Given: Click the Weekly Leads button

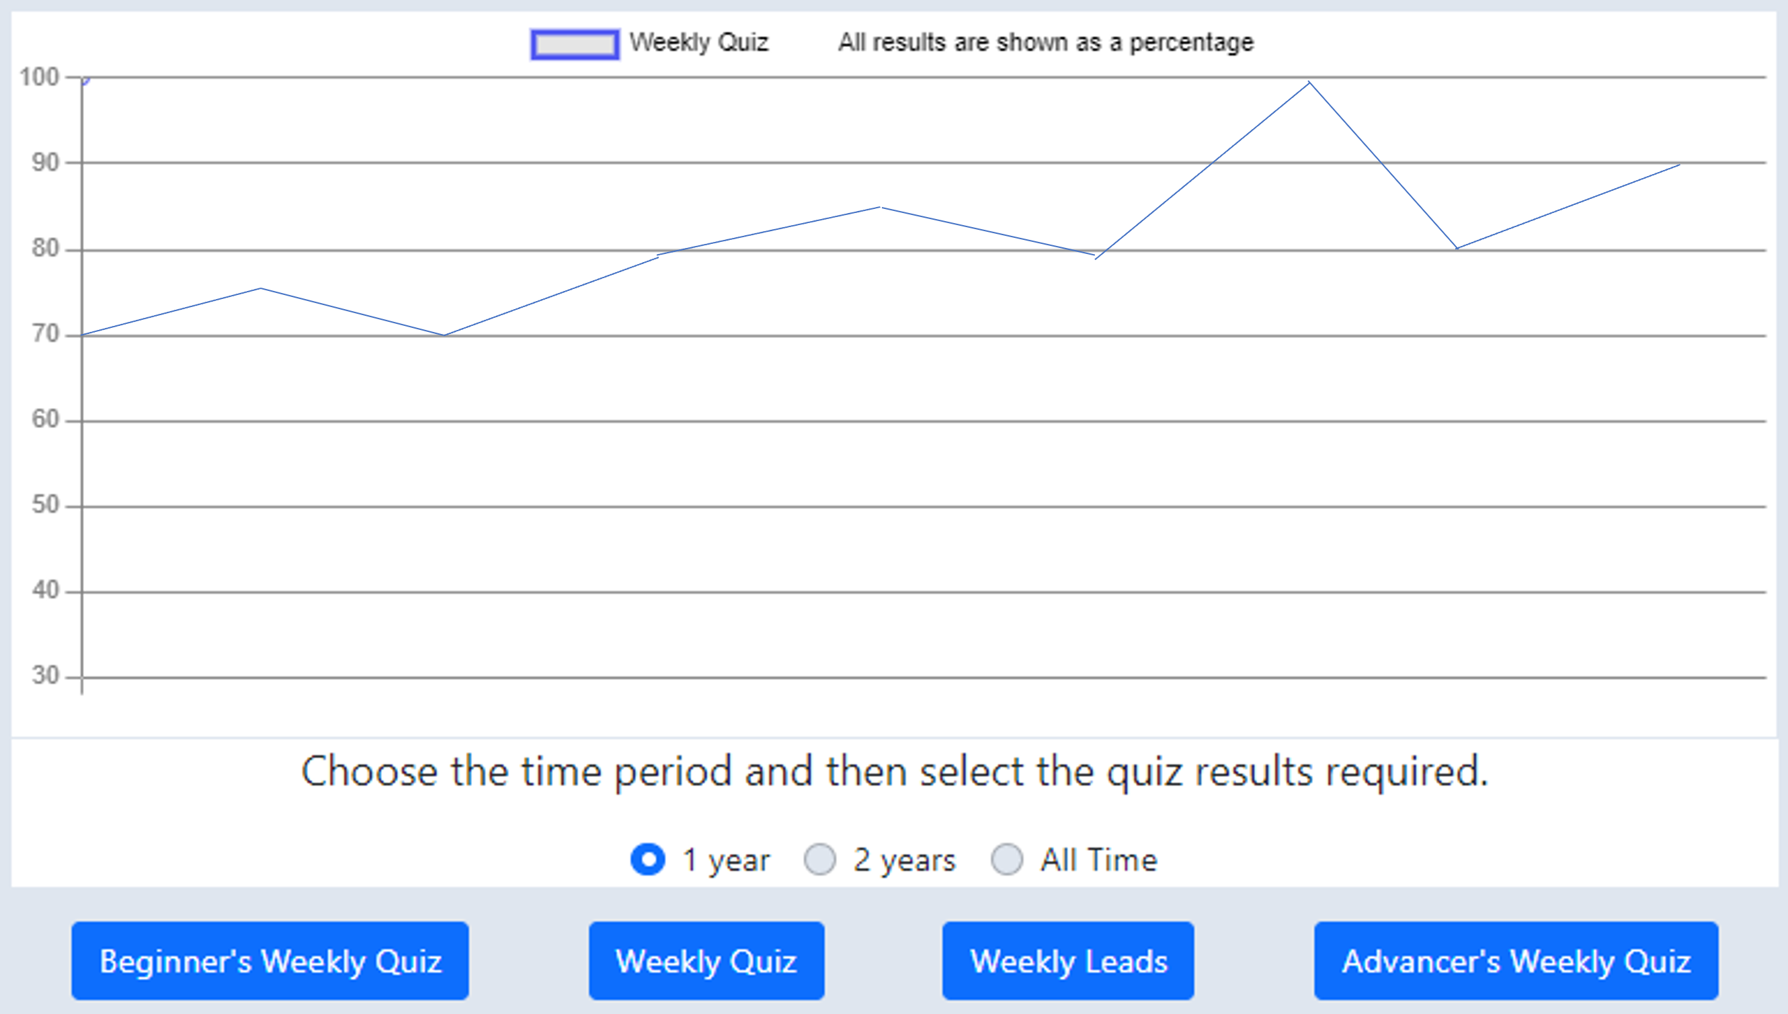Looking at the screenshot, I should pos(1068,961).
